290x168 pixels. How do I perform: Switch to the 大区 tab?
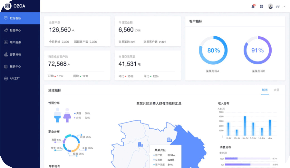point(276,90)
